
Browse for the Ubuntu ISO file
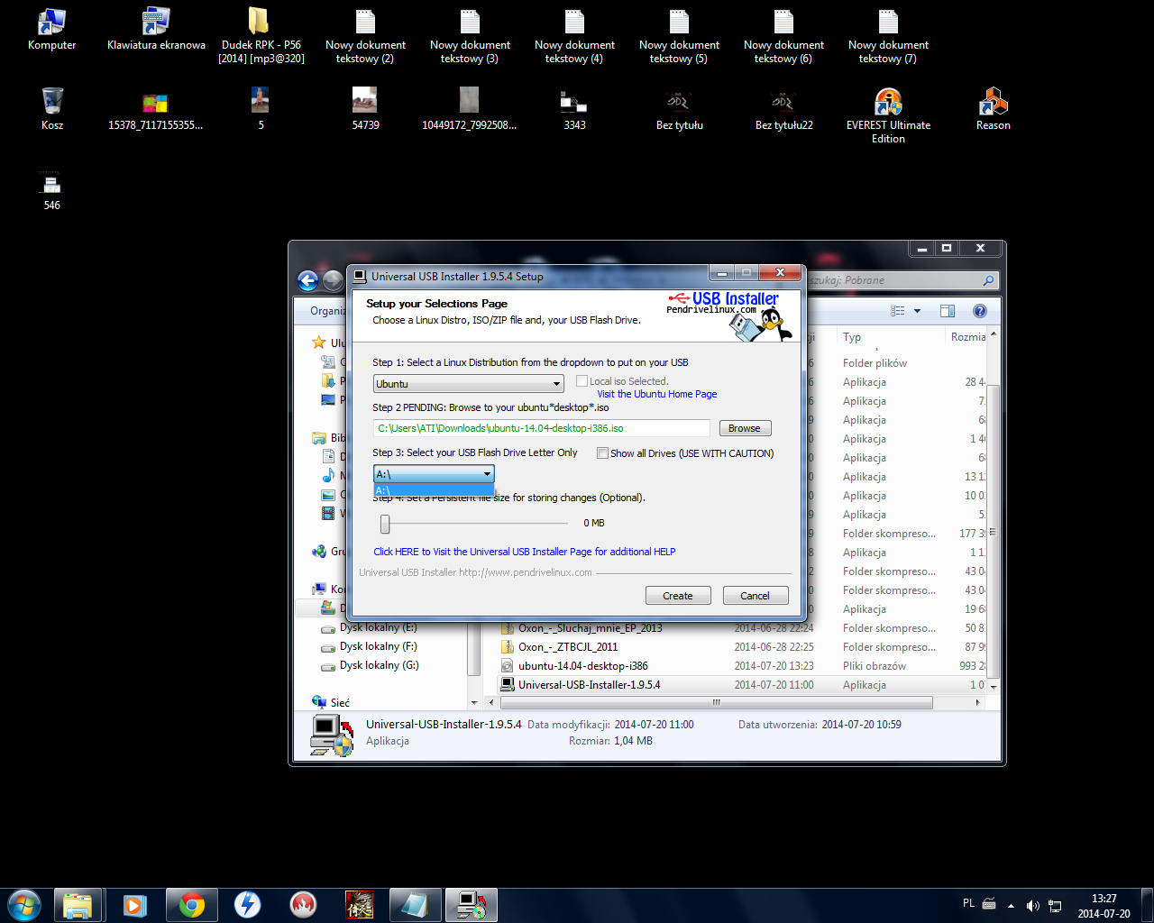(745, 428)
